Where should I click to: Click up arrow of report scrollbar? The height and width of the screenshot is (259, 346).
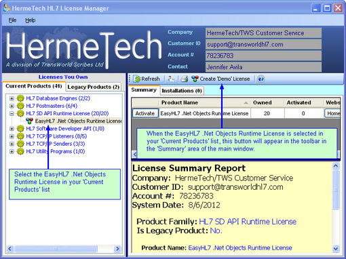coord(336,166)
